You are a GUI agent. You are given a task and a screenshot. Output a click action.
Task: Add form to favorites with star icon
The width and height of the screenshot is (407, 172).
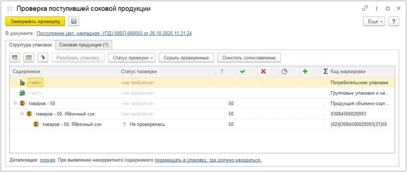[9, 9]
